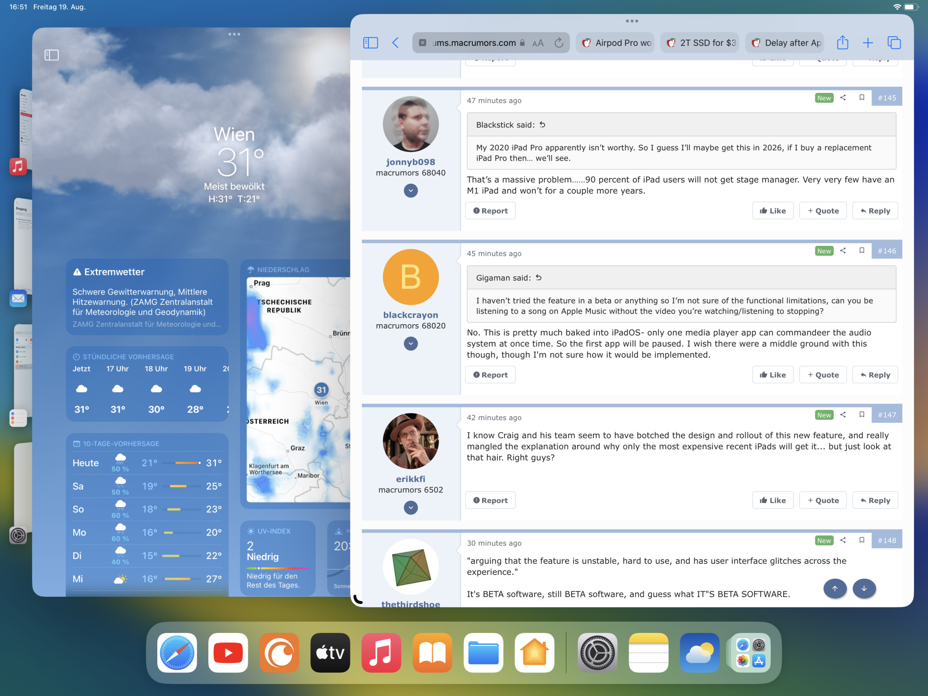Screen dimensions: 928x696
Task: Tap the UV-Index level bar
Action: point(277,568)
